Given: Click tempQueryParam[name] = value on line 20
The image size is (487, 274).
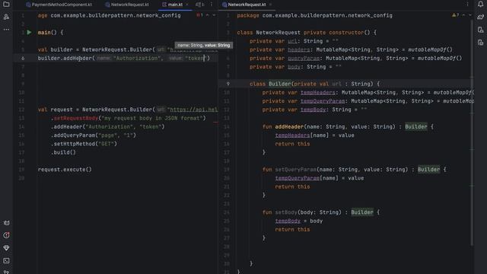Looking at the screenshot, I should coord(320,178).
